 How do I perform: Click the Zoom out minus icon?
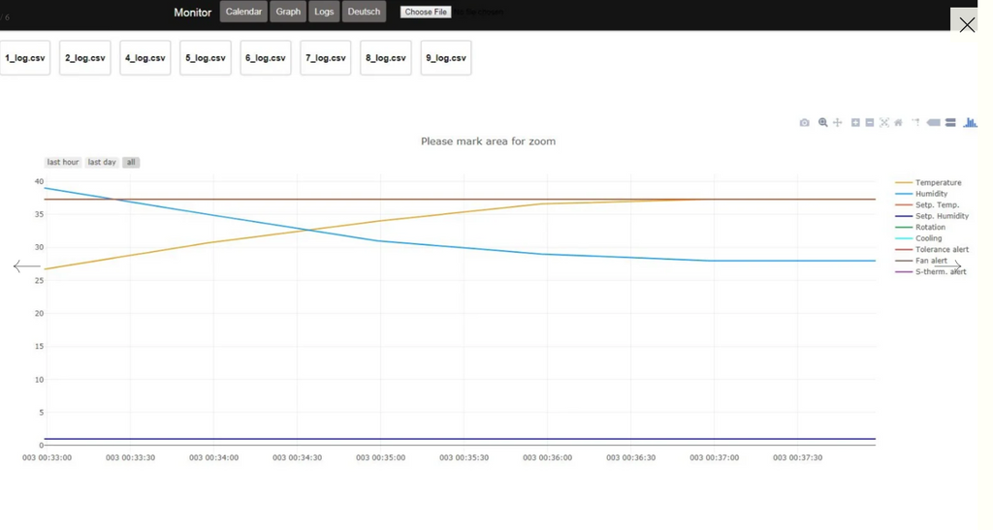tap(870, 123)
